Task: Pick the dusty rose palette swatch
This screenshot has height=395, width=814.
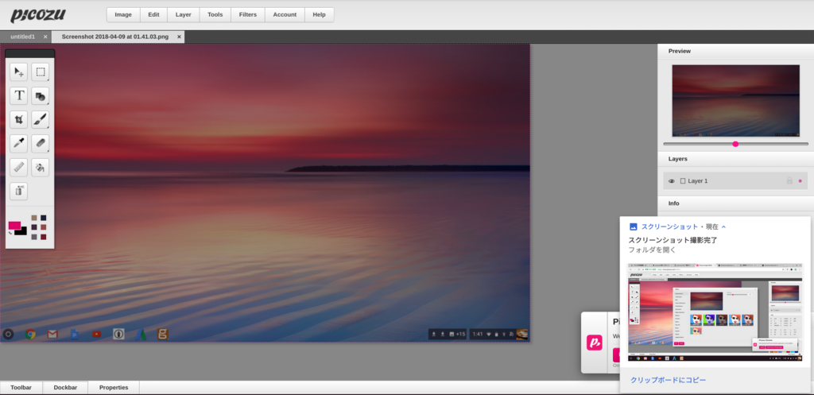Action: coord(44,227)
